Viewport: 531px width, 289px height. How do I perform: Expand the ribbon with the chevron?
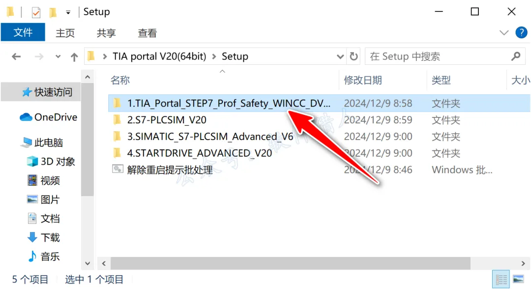click(504, 33)
